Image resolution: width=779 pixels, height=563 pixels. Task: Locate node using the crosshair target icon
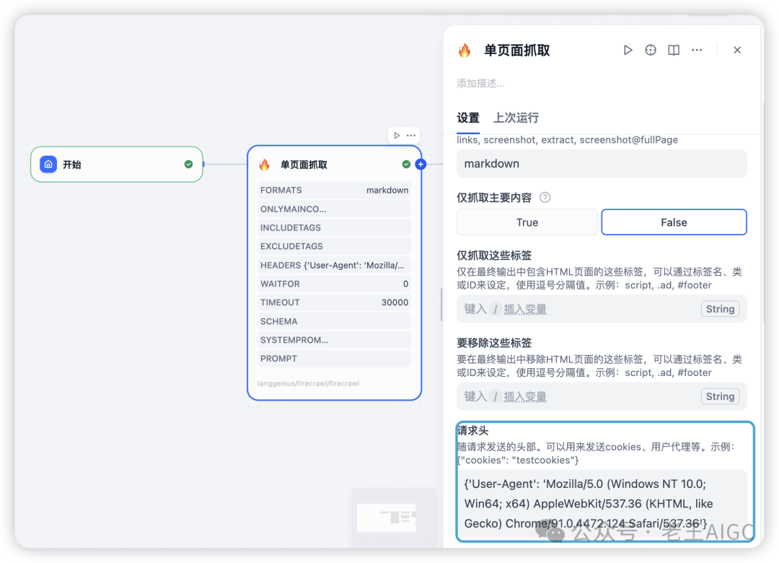(651, 51)
